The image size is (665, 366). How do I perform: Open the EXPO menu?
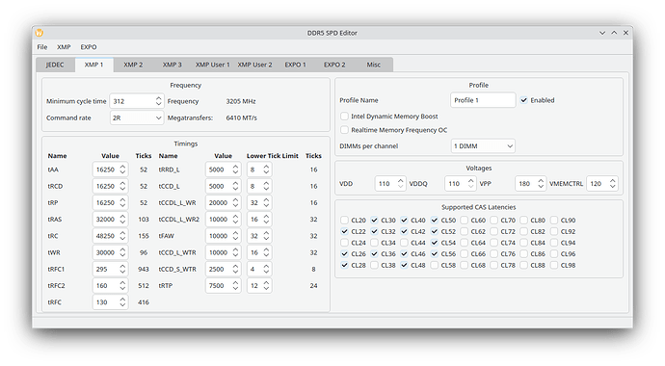coord(89,47)
